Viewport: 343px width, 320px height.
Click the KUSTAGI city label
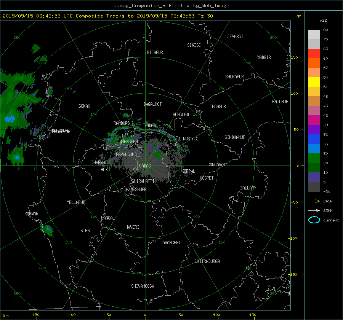[191, 139]
